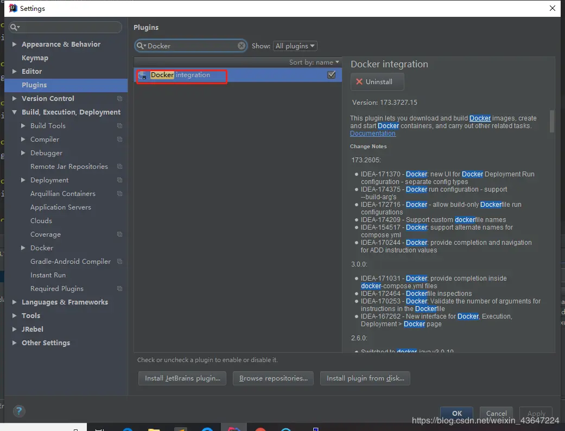The image size is (565, 431).
Task: Expand the Editor settings node
Action: pyautogui.click(x=15, y=71)
